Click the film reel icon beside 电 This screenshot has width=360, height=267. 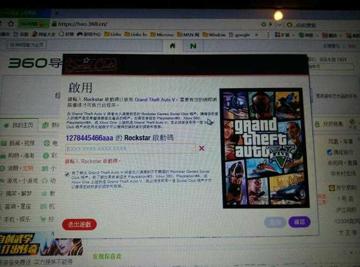46,143
